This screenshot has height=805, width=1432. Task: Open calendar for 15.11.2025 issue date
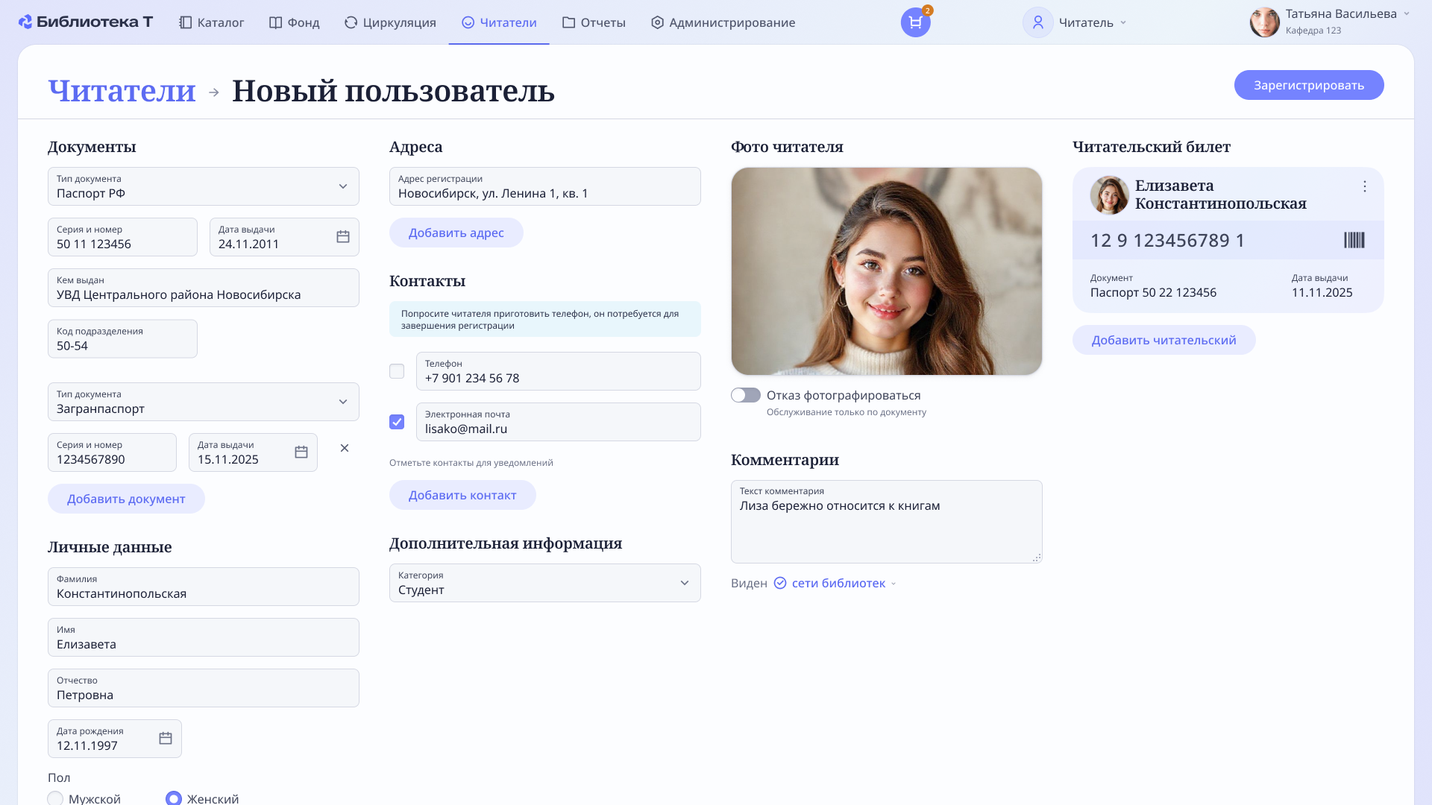pyautogui.click(x=301, y=452)
